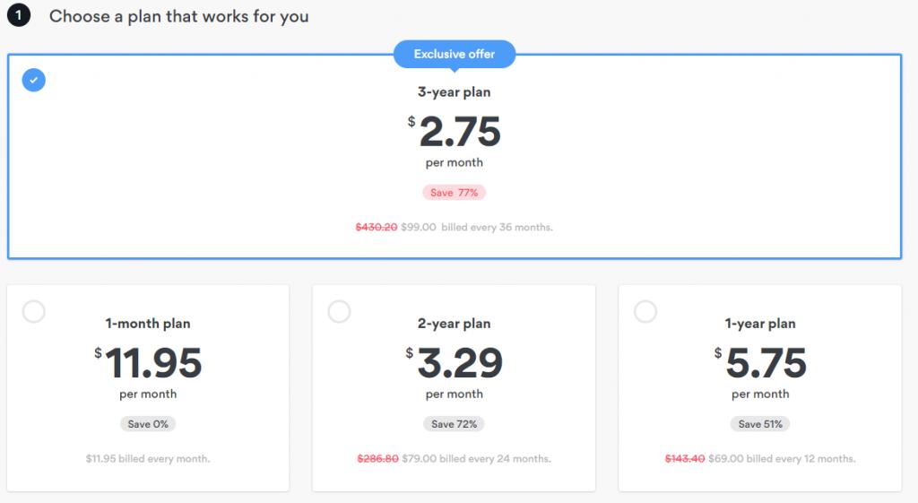This screenshot has height=503, width=918.
Task: Click the crossed-out $286.80 price
Action: 377,458
